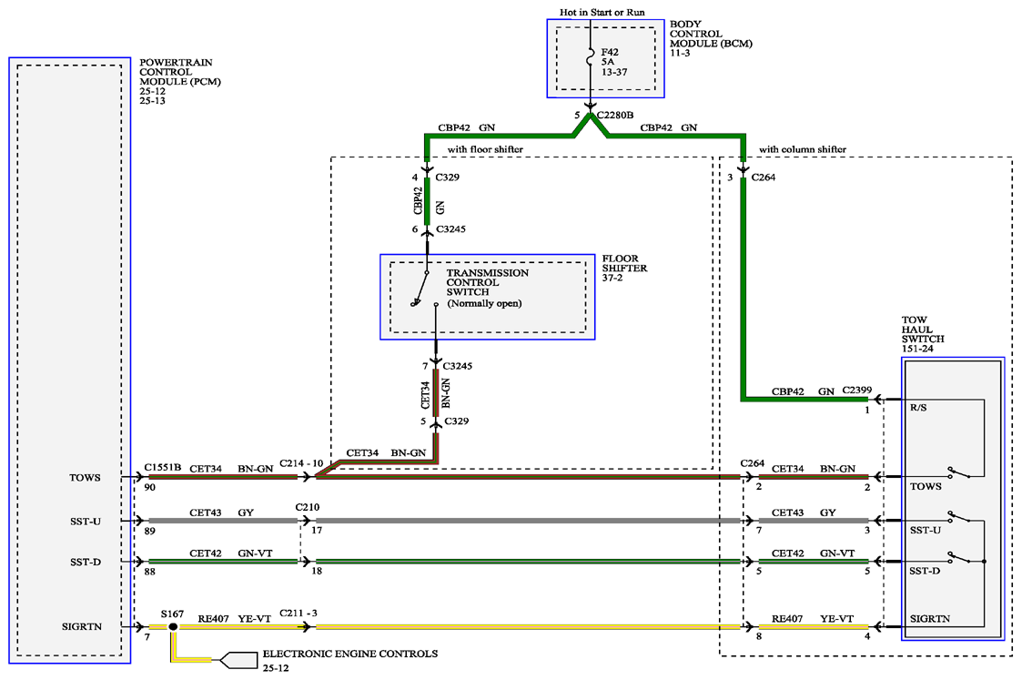Screen dimensions: 1022x680
Task: Click SST-U label inside Tow Haul Switch
Action: [x=925, y=530]
